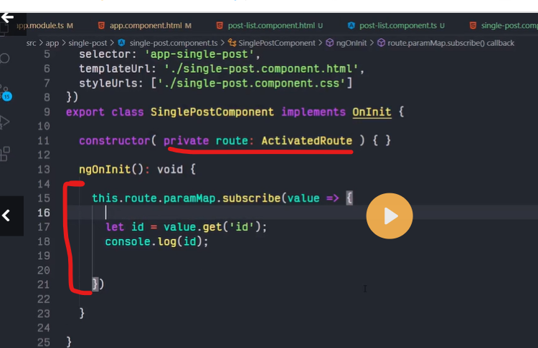Image resolution: width=538 pixels, height=348 pixels.
Task: Open the Search view in activity bar
Action: click(6, 59)
